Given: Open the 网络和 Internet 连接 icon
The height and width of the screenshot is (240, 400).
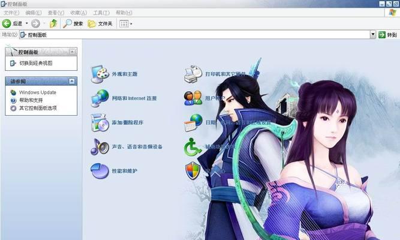Looking at the screenshot, I should pyautogui.click(x=100, y=98).
